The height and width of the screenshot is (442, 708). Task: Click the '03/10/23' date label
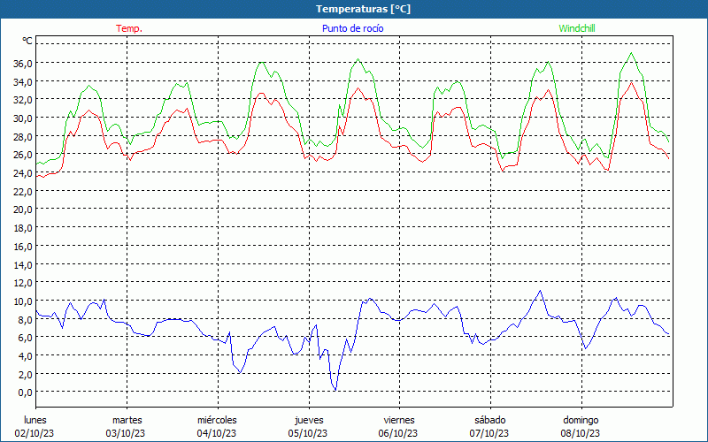(x=126, y=433)
